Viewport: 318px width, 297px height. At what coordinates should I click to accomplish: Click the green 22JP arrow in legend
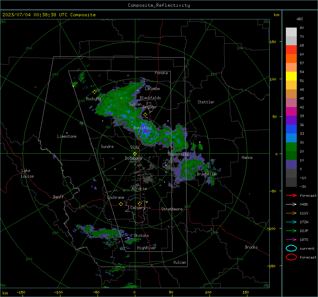pyautogui.click(x=291, y=231)
